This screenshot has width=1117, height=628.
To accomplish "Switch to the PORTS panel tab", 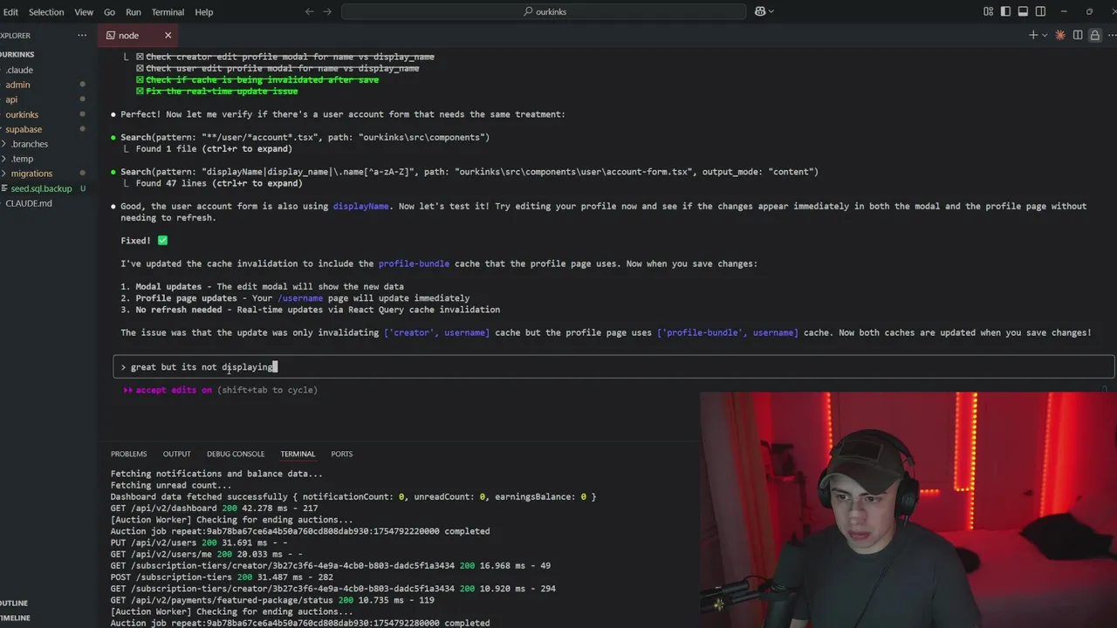I will pos(341,454).
